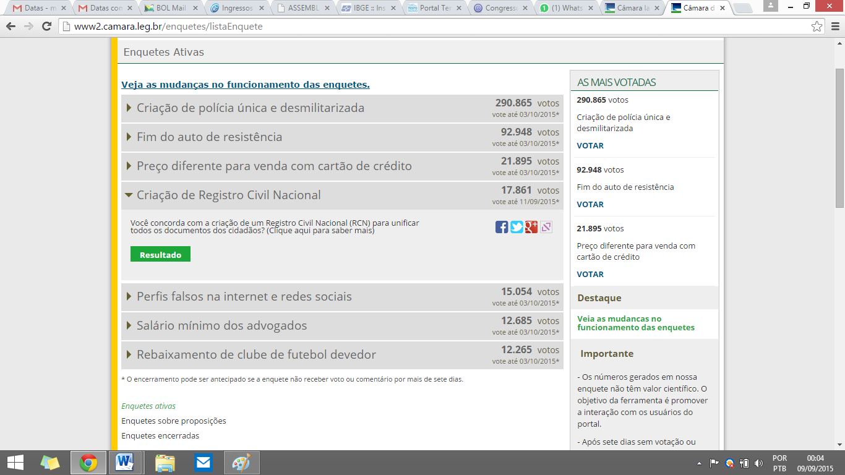This screenshot has height=475, width=845.
Task: Open 'Enquetes encerradas' link
Action: [x=160, y=436]
